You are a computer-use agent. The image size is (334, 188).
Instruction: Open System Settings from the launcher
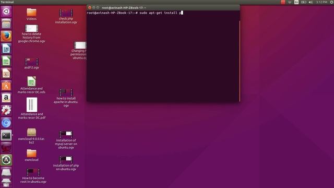tap(6, 110)
